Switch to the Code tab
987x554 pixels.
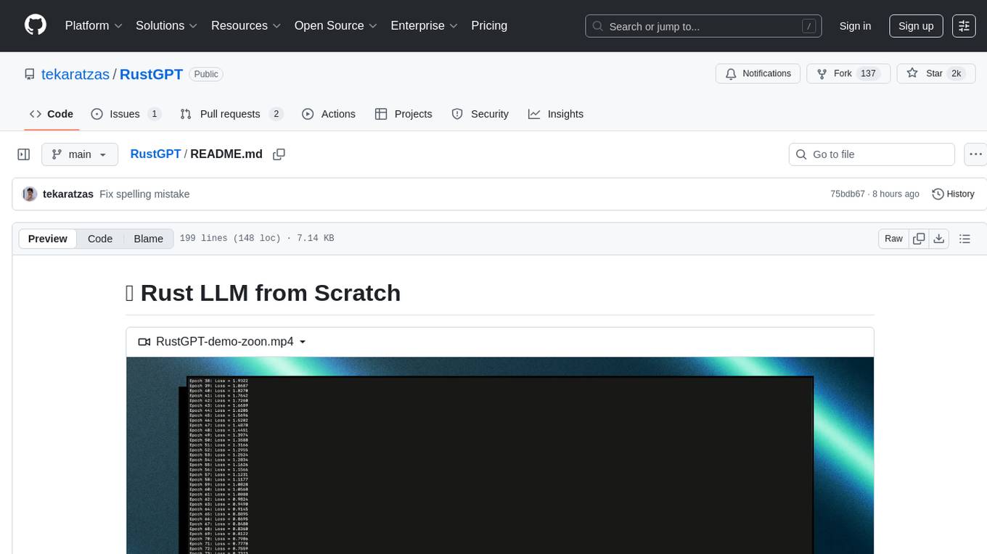[52, 114]
